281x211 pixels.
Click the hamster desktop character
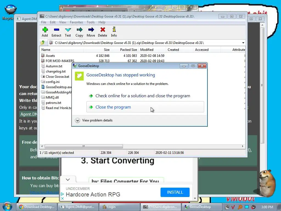pyautogui.click(x=267, y=183)
